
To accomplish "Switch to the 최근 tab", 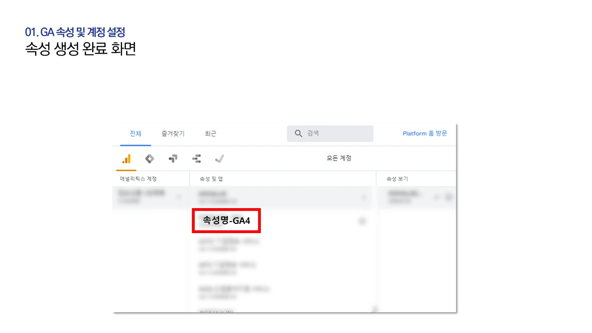I will click(x=210, y=133).
